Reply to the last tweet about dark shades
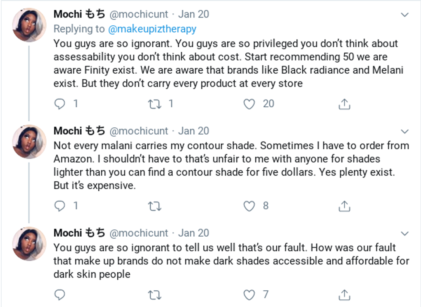The image size is (421, 307). 61,295
